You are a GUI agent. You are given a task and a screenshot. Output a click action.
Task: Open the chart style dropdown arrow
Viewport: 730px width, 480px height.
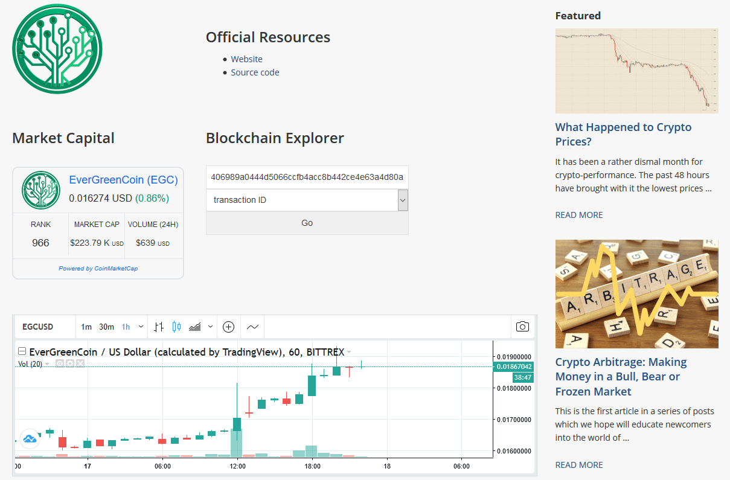click(210, 326)
